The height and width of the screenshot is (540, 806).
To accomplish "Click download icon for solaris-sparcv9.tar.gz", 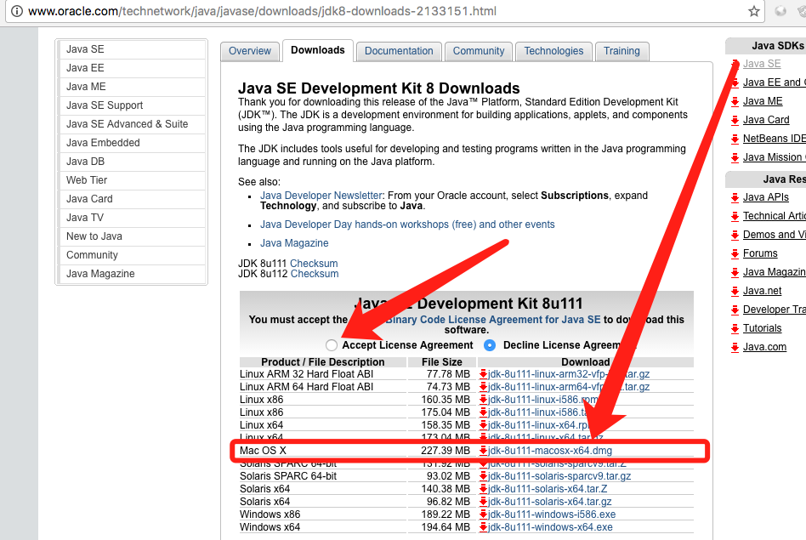I will point(483,476).
